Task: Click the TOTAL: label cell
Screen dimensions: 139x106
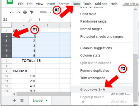Action: (x=24, y=61)
